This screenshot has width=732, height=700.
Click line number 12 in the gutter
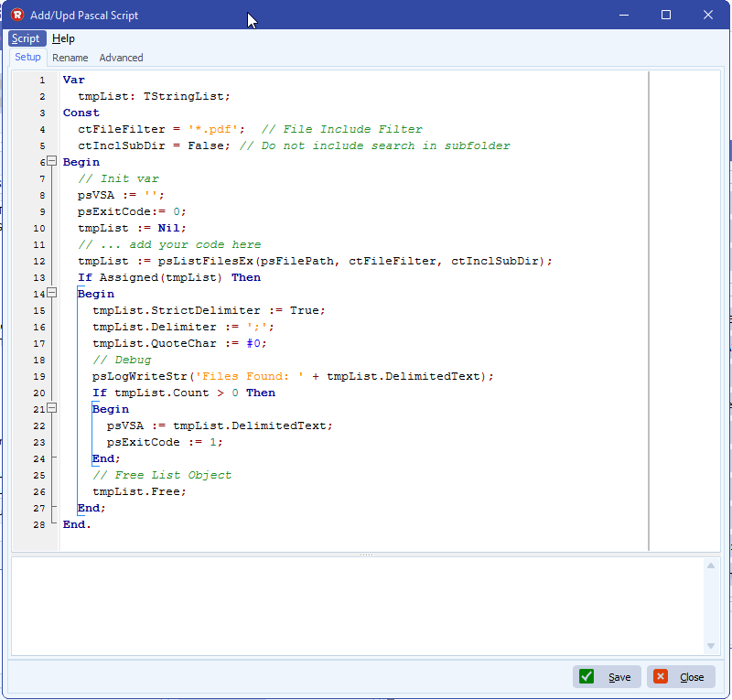(39, 262)
